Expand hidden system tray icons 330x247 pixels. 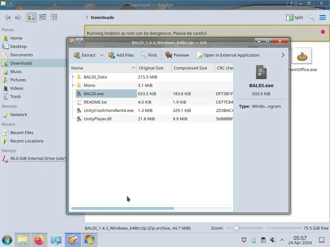282,240
